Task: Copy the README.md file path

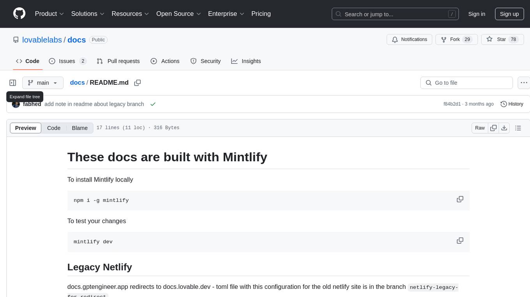Action: [137, 83]
